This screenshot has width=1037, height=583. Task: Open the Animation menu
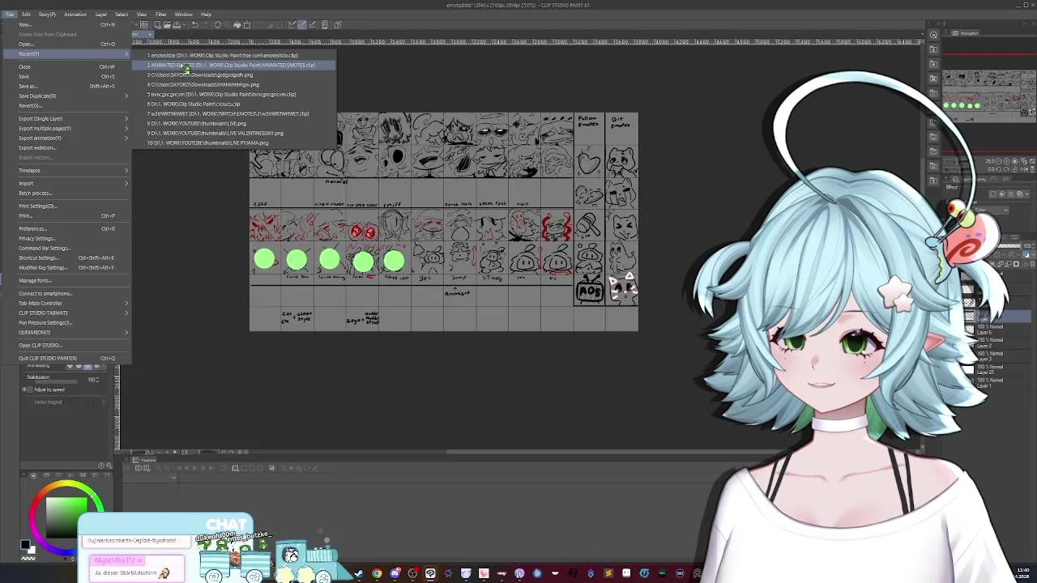tap(75, 14)
